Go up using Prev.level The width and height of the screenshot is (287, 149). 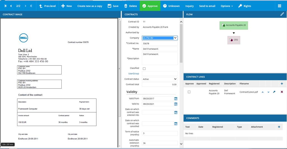[47, 6]
